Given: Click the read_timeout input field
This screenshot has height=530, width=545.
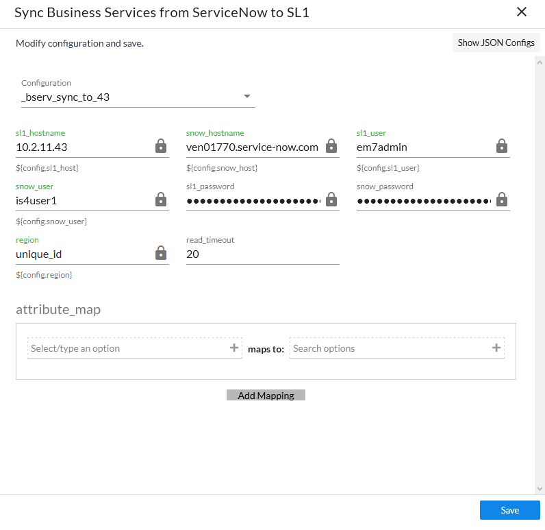Looking at the screenshot, I should 262,254.
